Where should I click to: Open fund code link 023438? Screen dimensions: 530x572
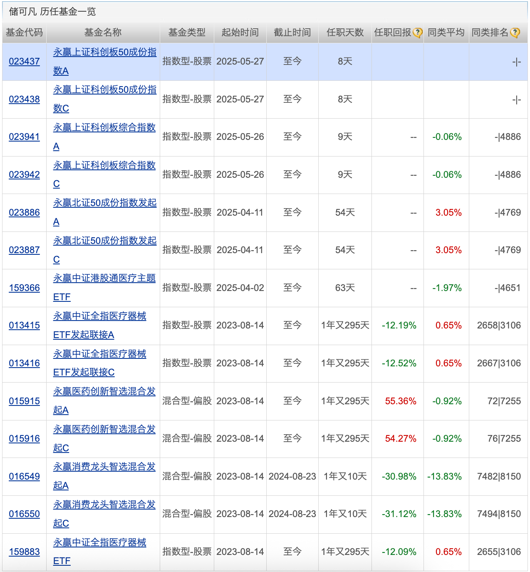click(25, 99)
